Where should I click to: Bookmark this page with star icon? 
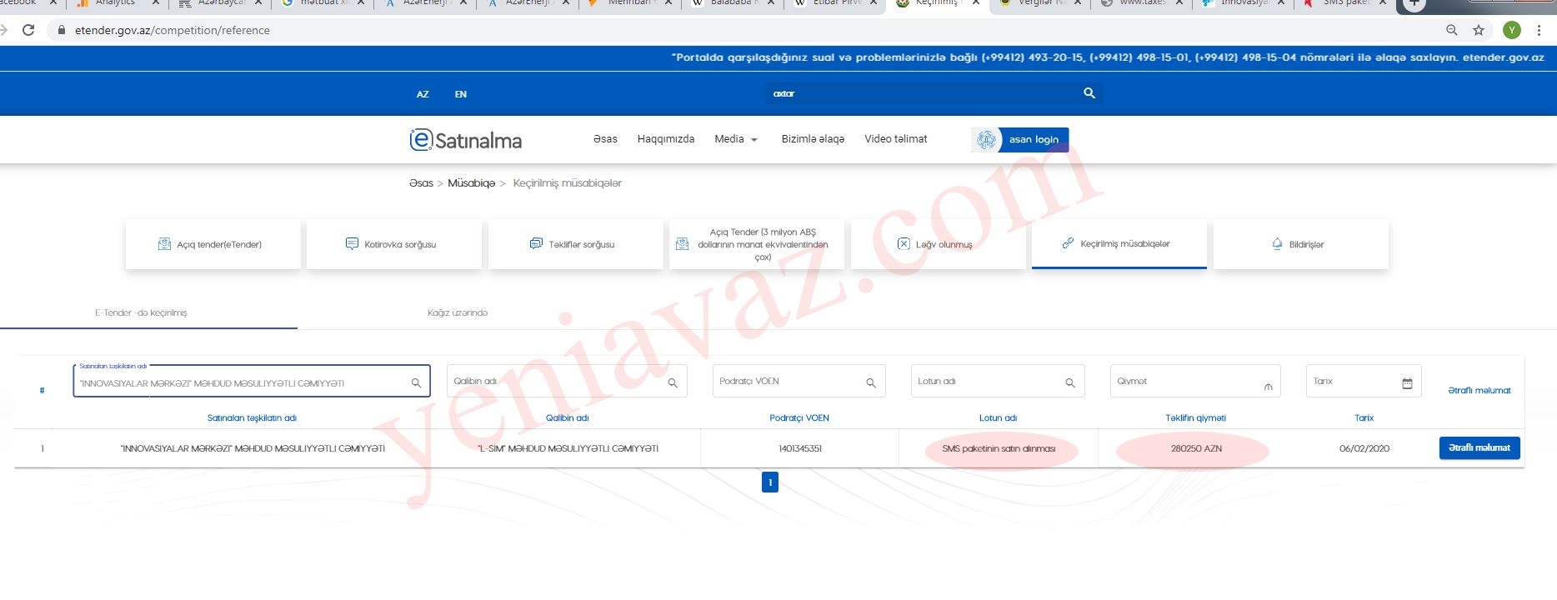pos(1478,30)
